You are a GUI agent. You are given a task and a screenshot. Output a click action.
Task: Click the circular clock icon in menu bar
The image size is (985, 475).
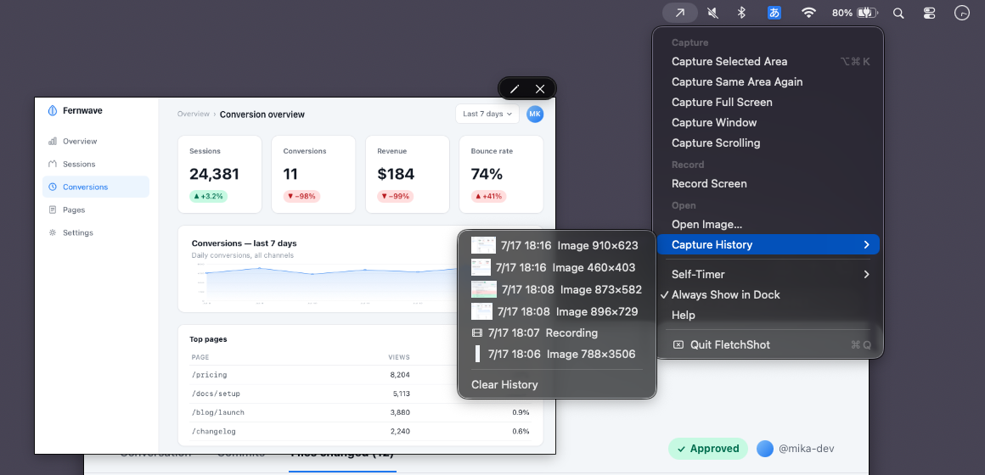click(x=962, y=13)
